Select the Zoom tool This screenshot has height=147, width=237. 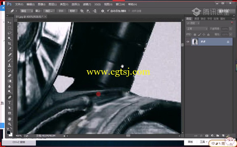(x=9, y=124)
